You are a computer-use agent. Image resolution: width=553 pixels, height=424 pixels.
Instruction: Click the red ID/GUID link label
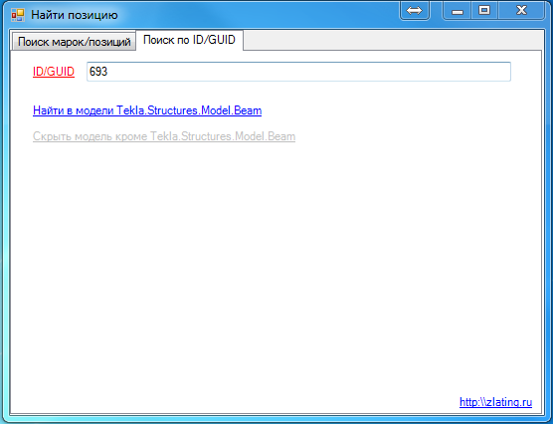[54, 72]
